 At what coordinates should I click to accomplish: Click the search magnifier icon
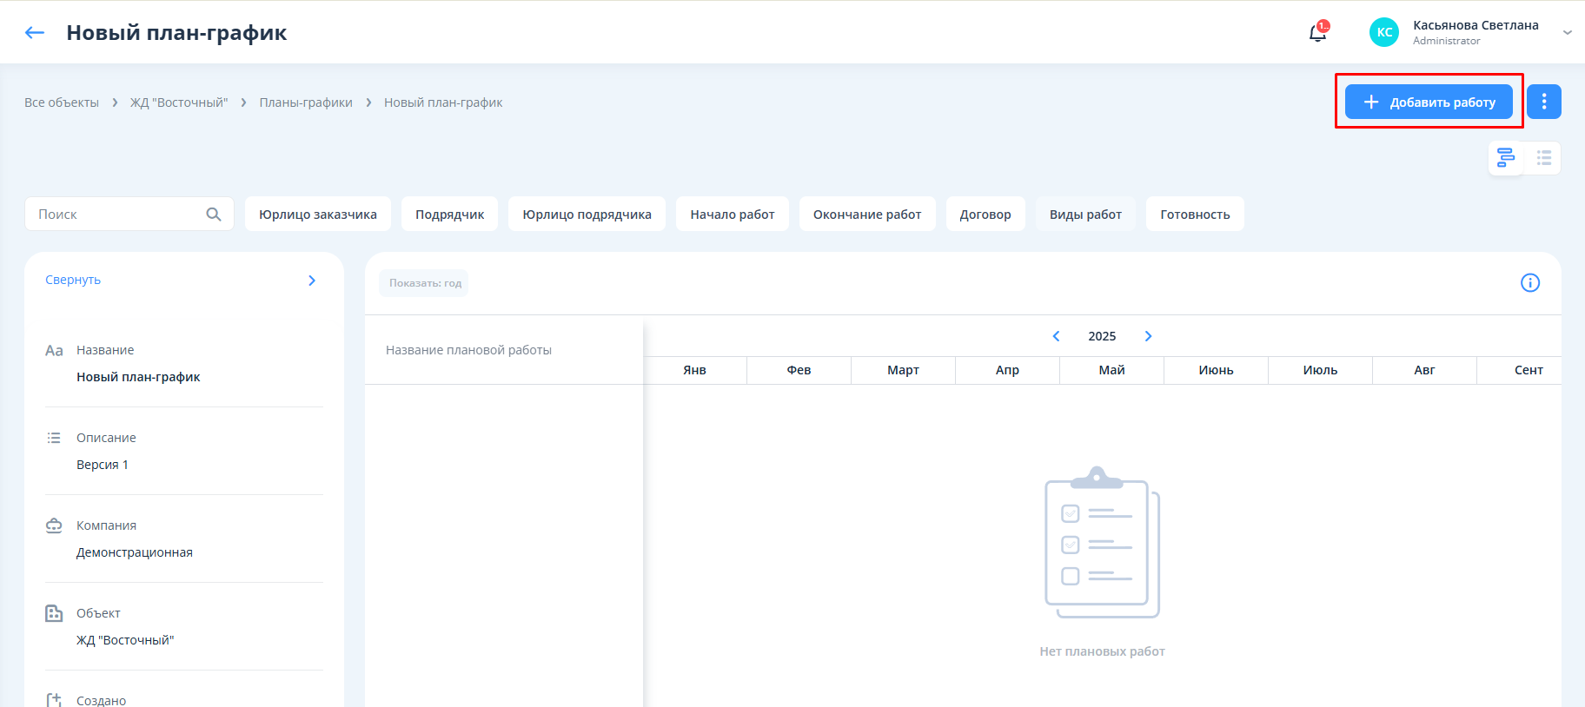click(x=214, y=215)
